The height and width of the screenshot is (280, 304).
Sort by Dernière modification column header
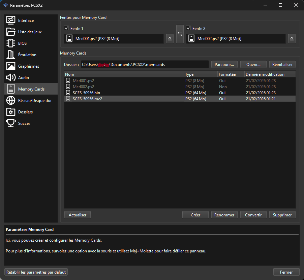[270, 74]
